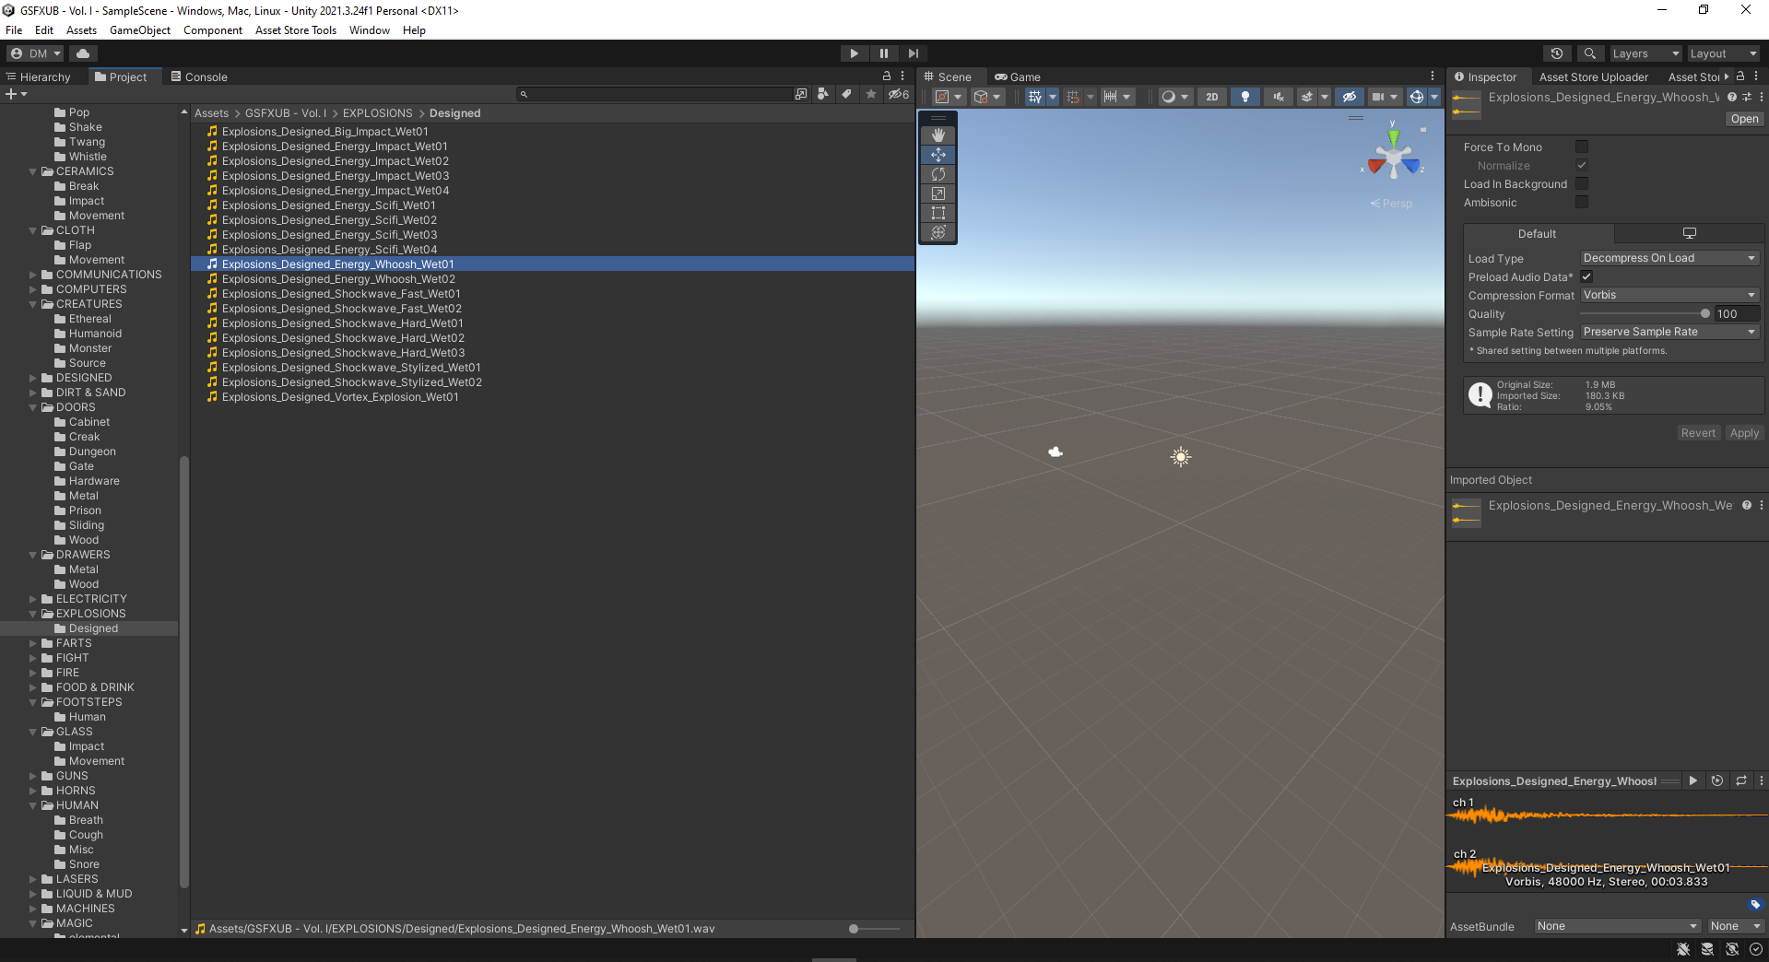Click the grid visibility icon in Scene toolbar
1769x962 pixels.
tap(1034, 97)
